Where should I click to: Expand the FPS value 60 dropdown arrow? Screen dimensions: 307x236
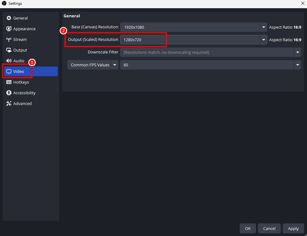coord(298,65)
